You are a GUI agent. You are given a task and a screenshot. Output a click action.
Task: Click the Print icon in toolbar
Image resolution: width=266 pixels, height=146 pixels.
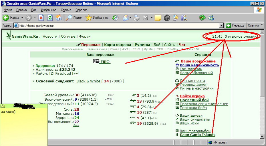[136, 18]
